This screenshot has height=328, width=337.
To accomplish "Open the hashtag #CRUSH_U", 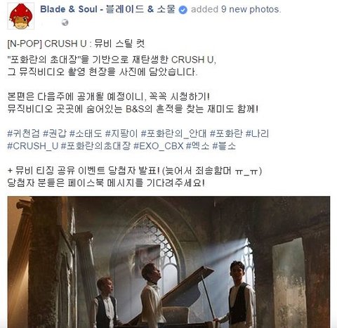I will click(x=32, y=146).
